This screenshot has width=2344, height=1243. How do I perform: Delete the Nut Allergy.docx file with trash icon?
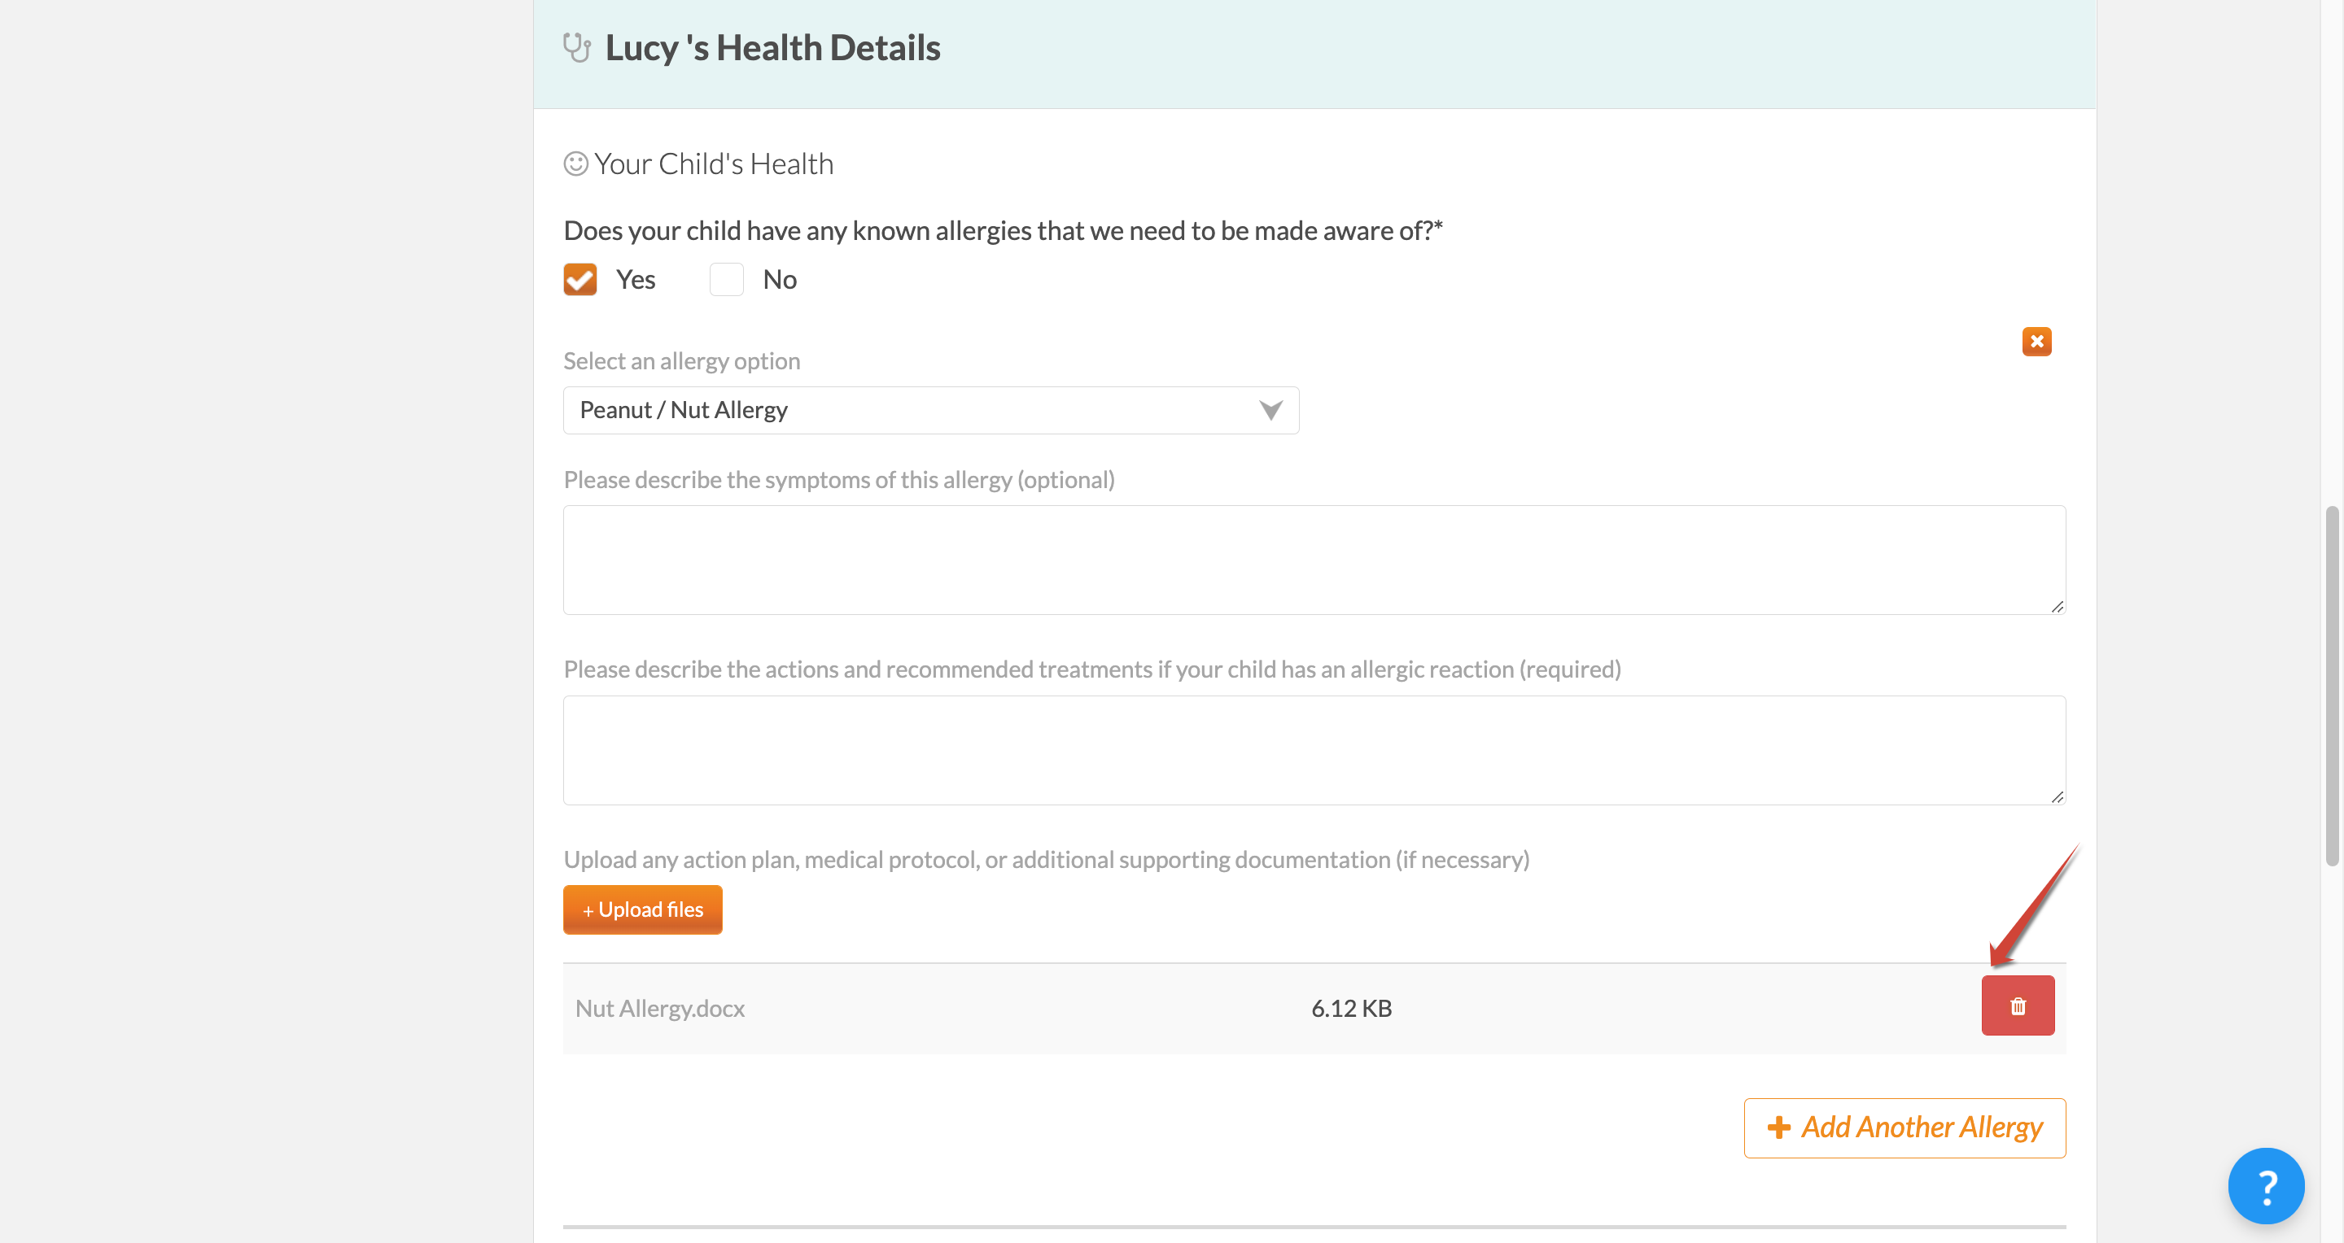tap(2018, 1005)
